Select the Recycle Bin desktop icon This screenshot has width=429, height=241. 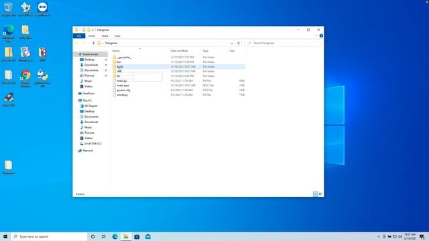click(9, 9)
